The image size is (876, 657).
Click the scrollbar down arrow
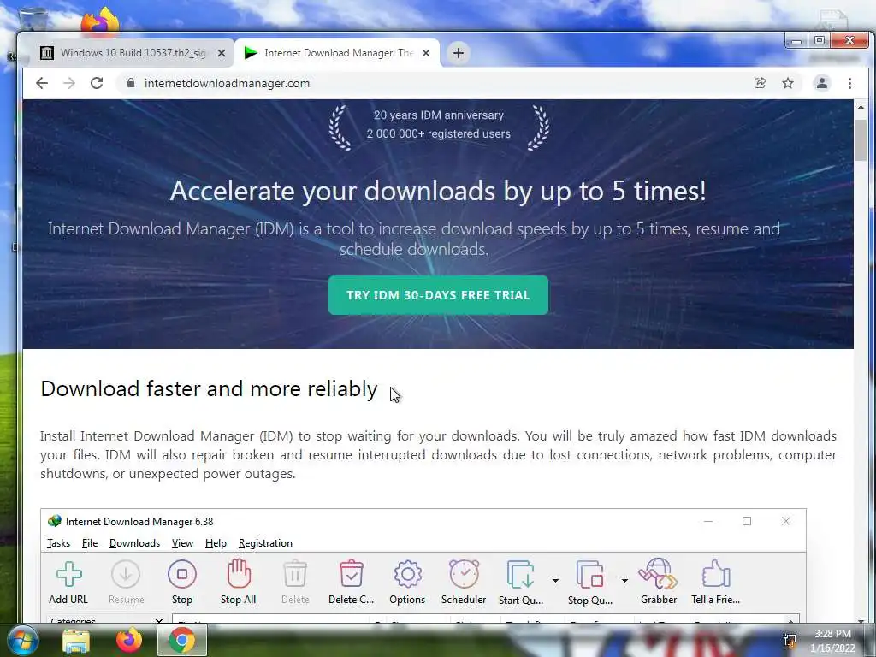coord(861,620)
